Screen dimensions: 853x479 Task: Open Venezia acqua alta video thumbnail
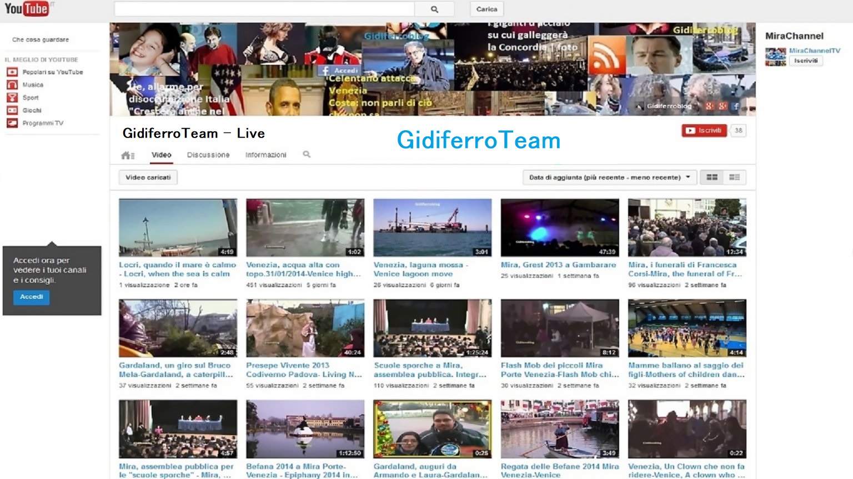305,227
